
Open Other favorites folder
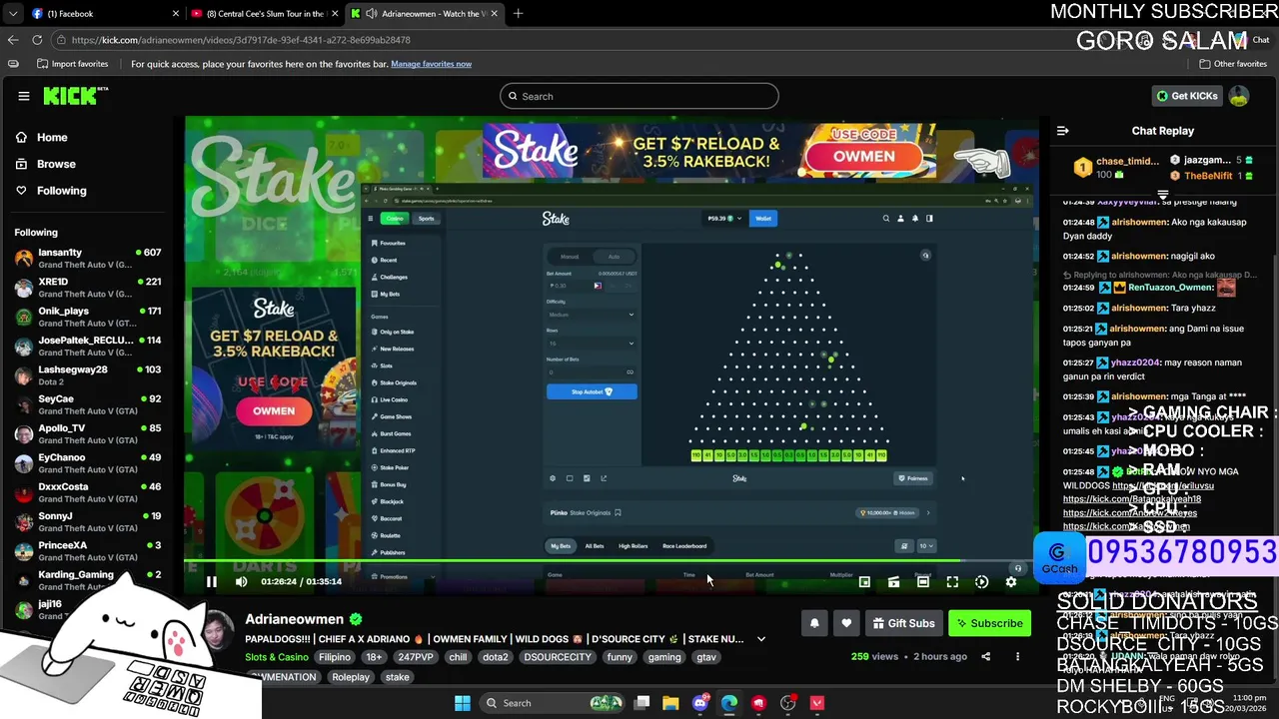1233,64
